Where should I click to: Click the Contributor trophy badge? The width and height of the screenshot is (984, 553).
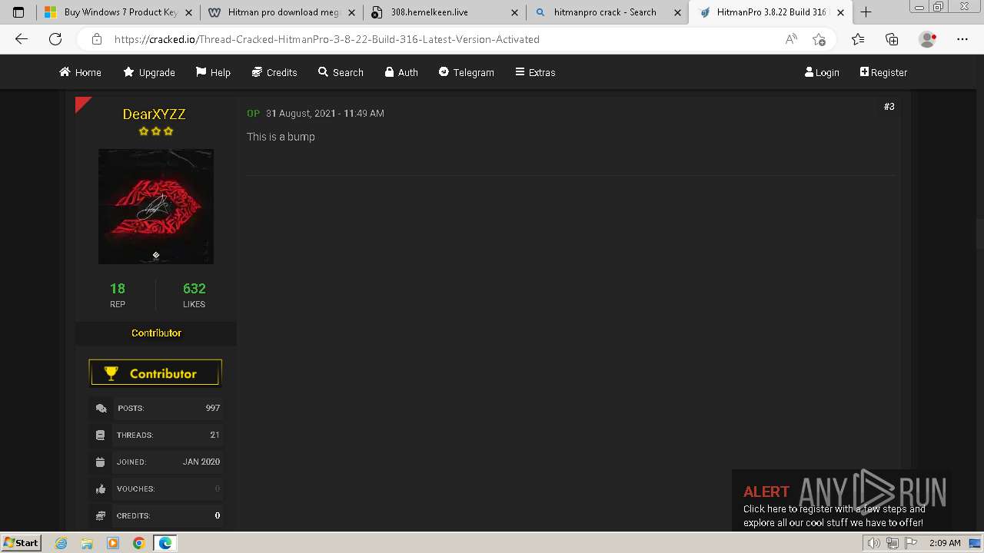[x=155, y=373]
